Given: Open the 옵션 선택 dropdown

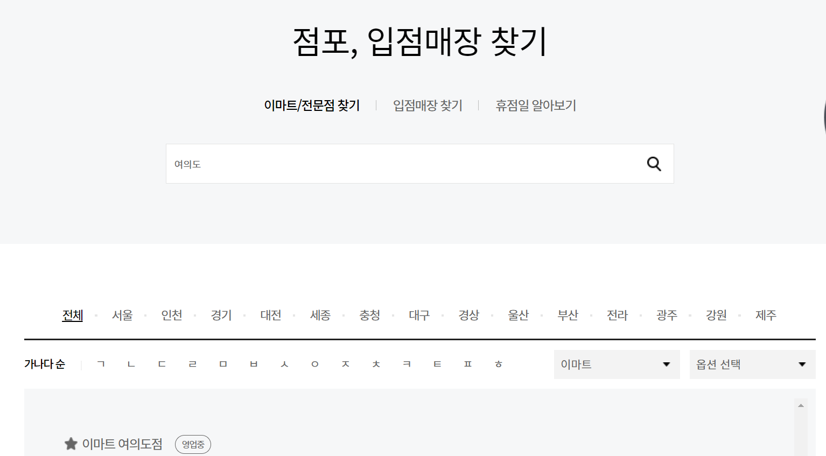Looking at the screenshot, I should pos(753,364).
